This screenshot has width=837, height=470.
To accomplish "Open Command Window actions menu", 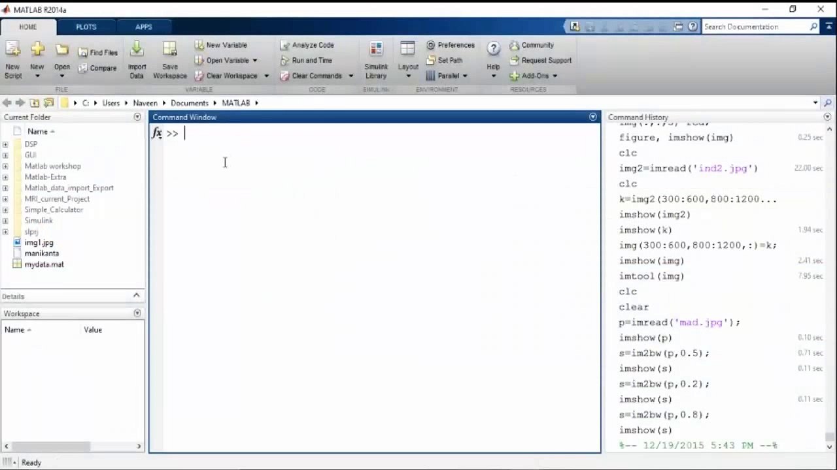I will pos(593,117).
